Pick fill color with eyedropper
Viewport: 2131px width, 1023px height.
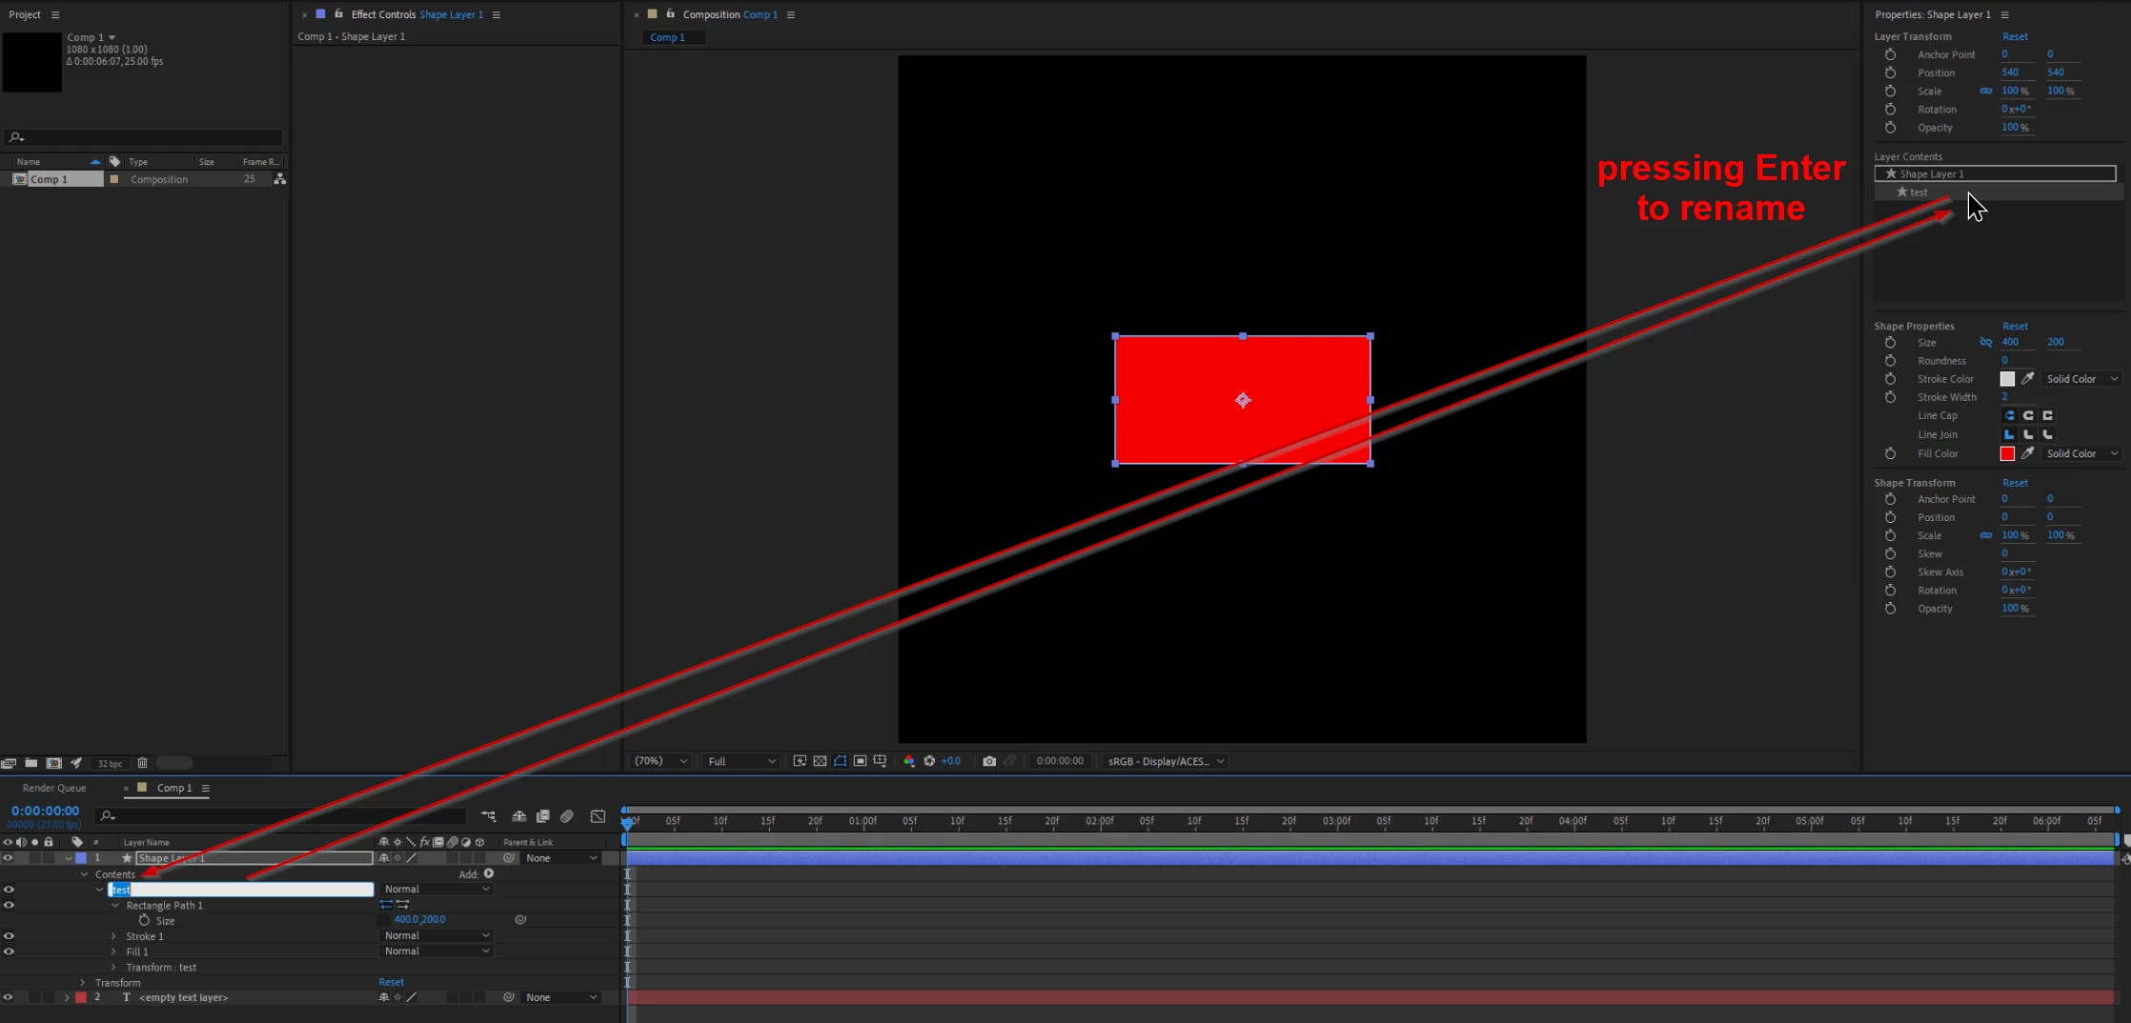pyautogui.click(x=2028, y=453)
